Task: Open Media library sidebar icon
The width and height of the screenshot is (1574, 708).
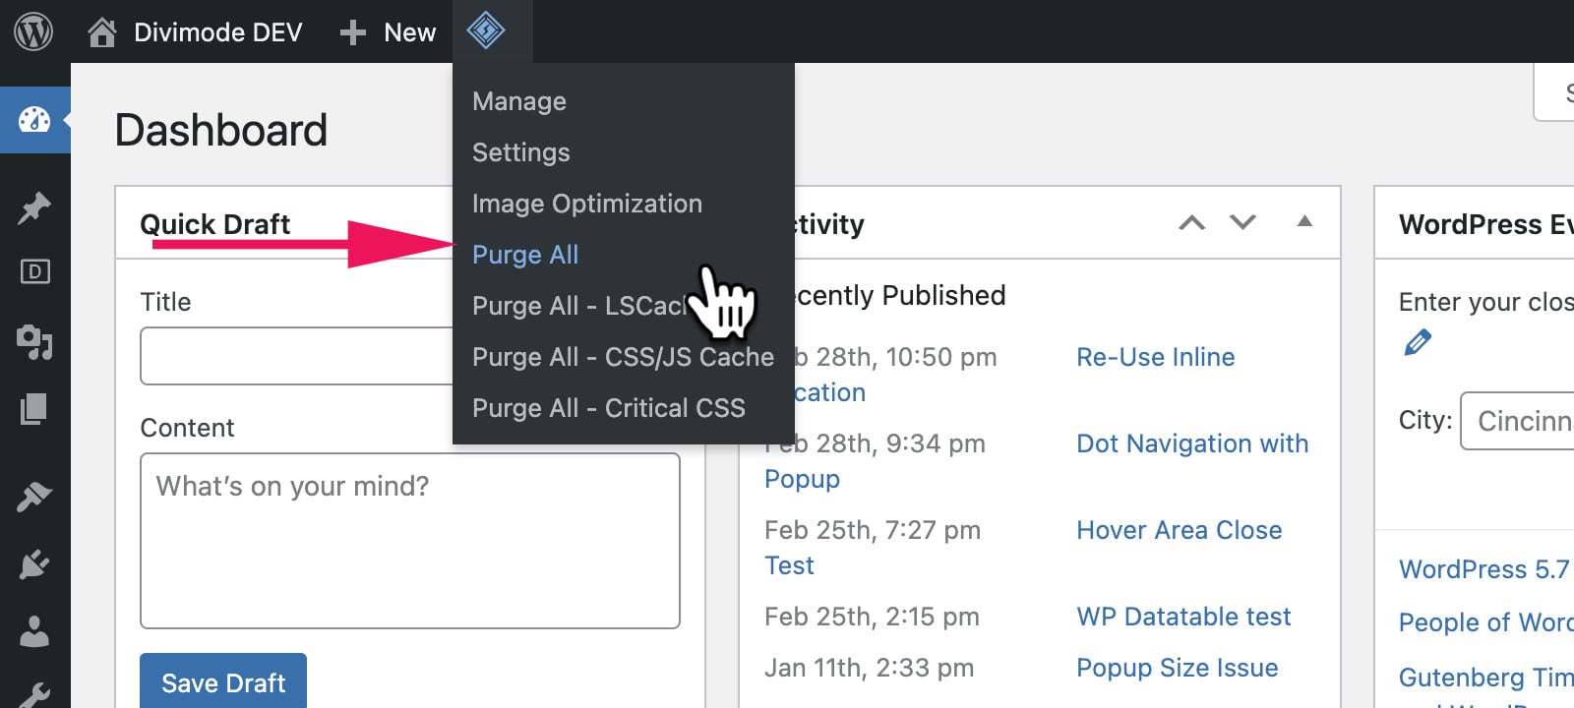Action: pyautogui.click(x=34, y=341)
